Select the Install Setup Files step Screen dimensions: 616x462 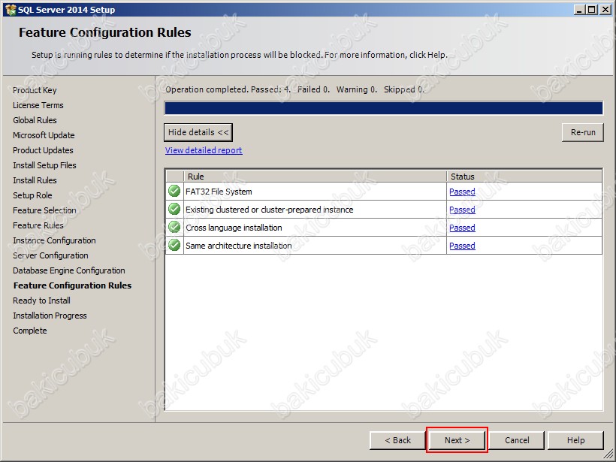44,165
